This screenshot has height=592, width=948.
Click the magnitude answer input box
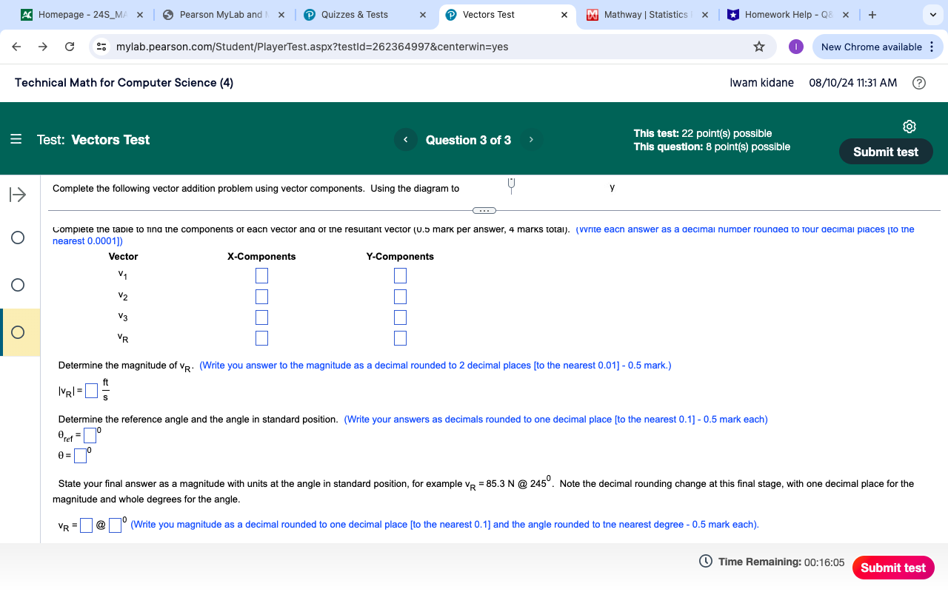(90, 390)
